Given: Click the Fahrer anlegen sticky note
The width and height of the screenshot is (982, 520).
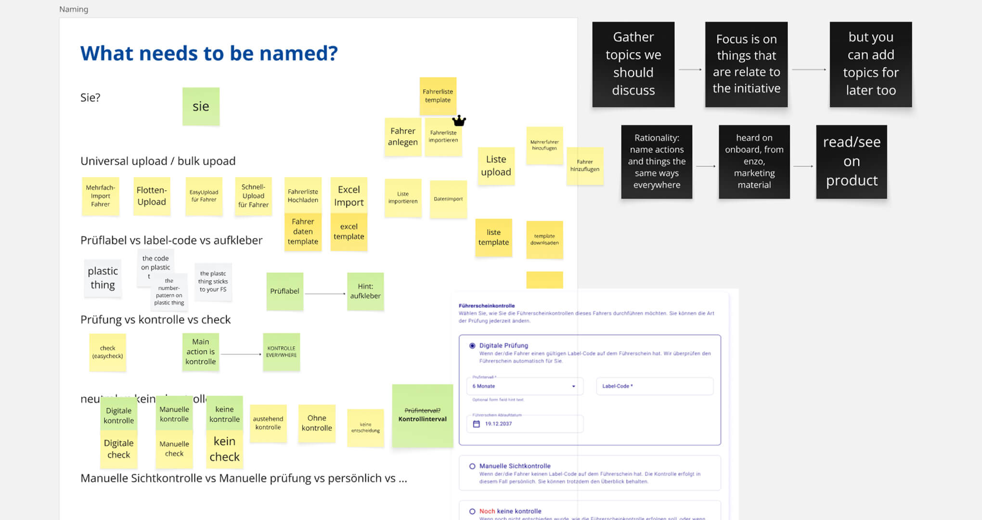Looking at the screenshot, I should coord(403,136).
